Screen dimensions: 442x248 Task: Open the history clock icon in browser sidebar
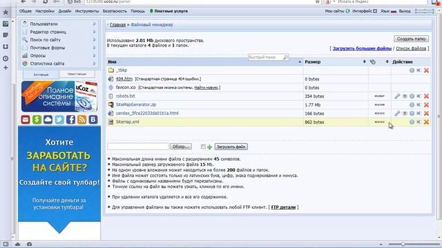coord(6,59)
